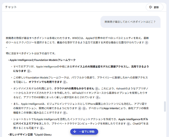Click the bullet starting オンデバイスモデルの利用により

(x=81, y=93)
